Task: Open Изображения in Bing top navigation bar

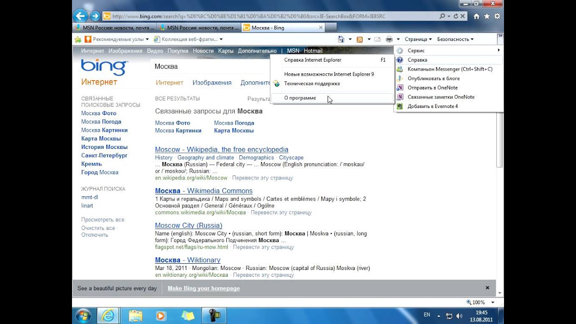Action: 125,51
